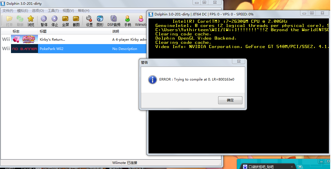Open the 工具(T) menu

coord(53,11)
